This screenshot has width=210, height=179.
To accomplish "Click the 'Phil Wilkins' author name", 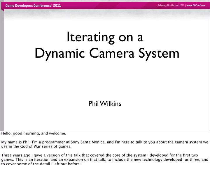I will (105, 104).
